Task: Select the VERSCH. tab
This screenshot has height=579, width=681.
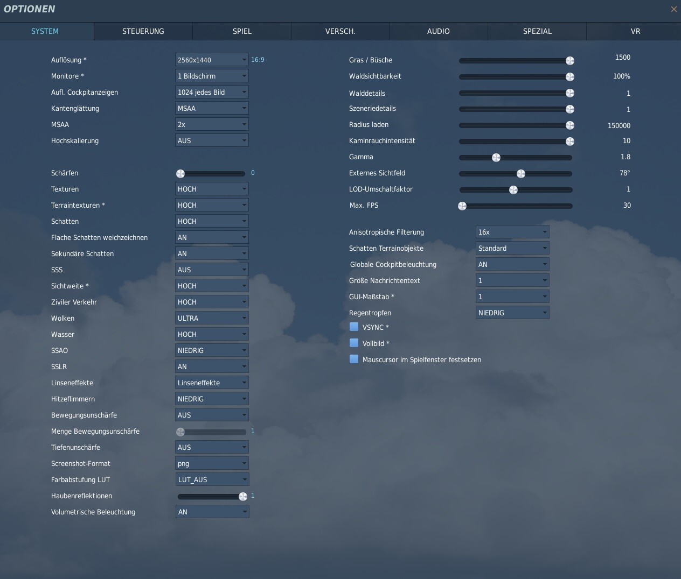Action: (x=340, y=31)
